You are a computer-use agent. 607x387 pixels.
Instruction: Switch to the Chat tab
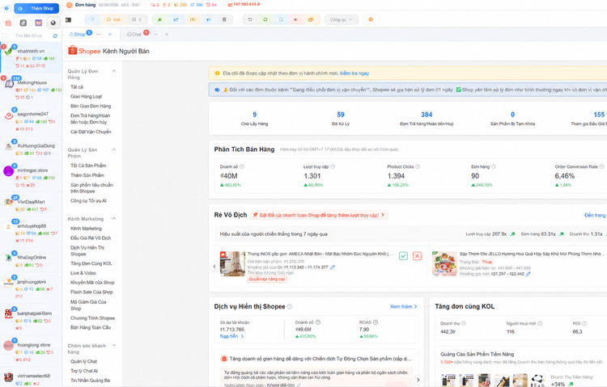pyautogui.click(x=134, y=35)
